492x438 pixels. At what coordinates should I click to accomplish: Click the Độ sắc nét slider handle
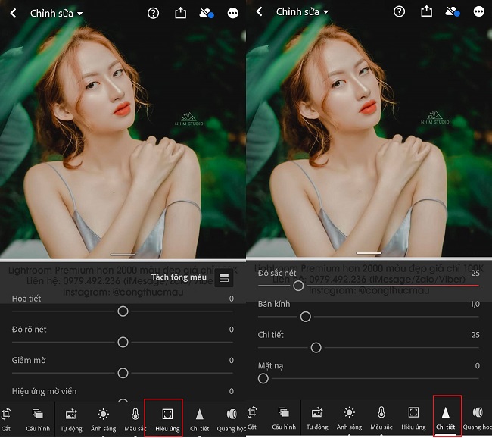tap(298, 286)
